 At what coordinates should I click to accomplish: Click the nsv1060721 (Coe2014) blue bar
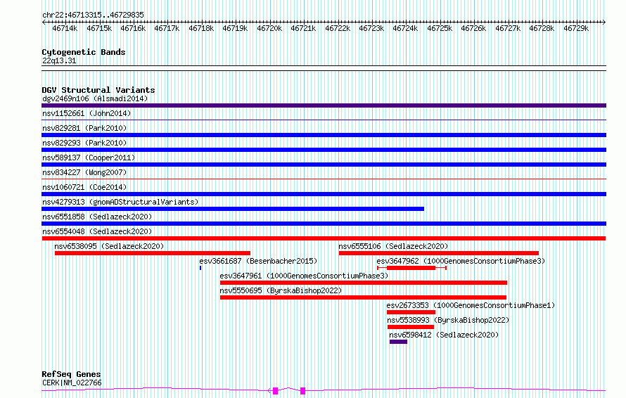click(324, 194)
